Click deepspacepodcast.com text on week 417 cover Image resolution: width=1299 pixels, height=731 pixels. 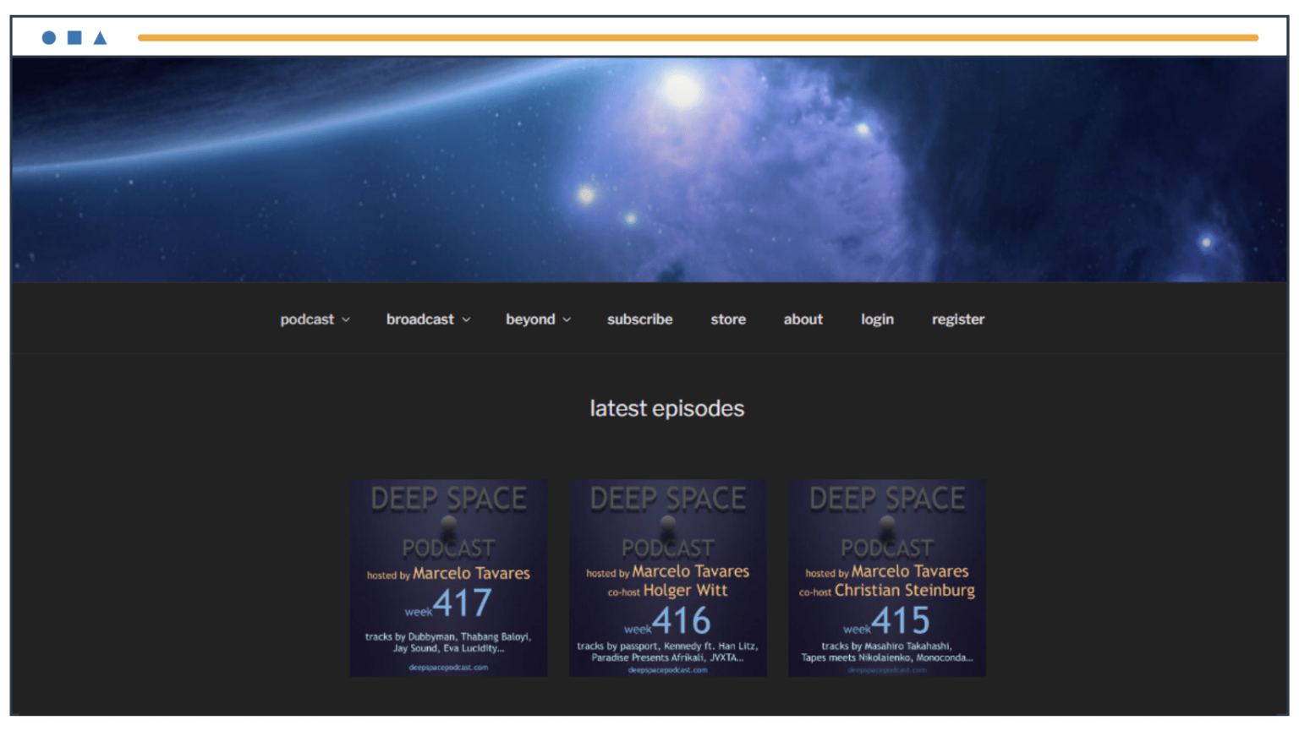pyautogui.click(x=448, y=666)
